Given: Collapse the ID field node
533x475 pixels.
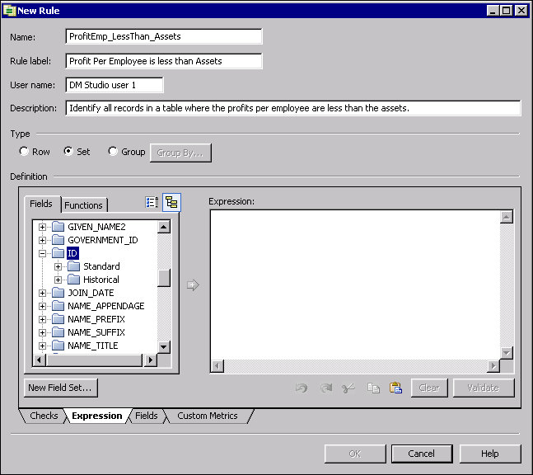Looking at the screenshot, I should [43, 253].
